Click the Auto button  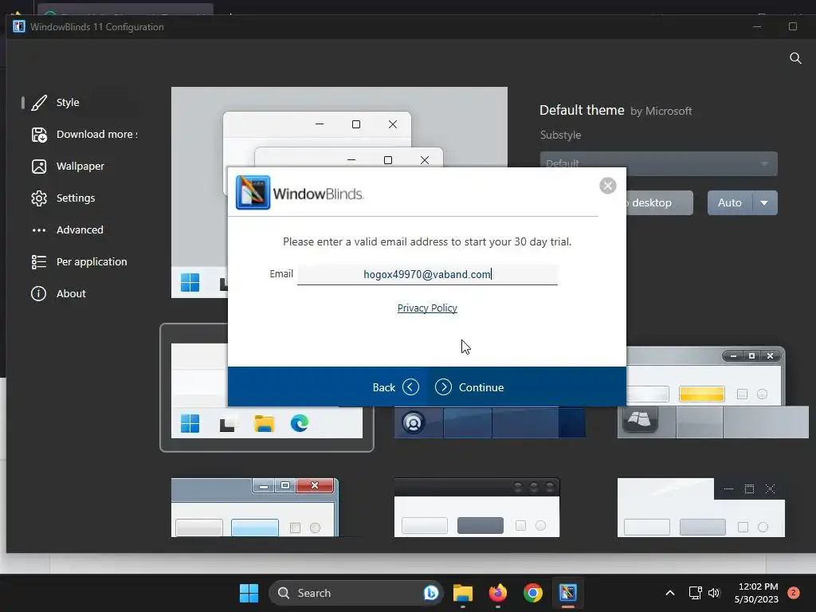tap(730, 202)
